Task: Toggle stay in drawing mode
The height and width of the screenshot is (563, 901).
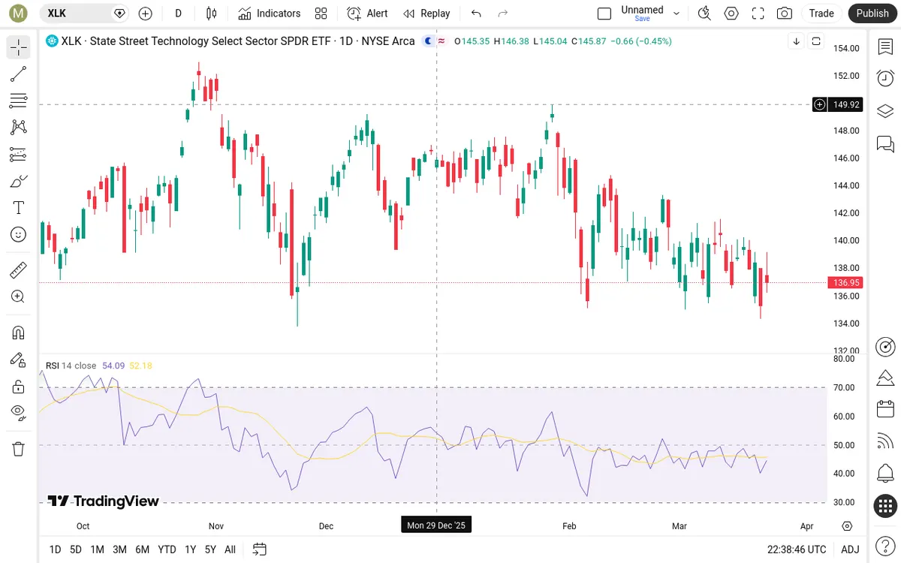Action: [x=19, y=360]
